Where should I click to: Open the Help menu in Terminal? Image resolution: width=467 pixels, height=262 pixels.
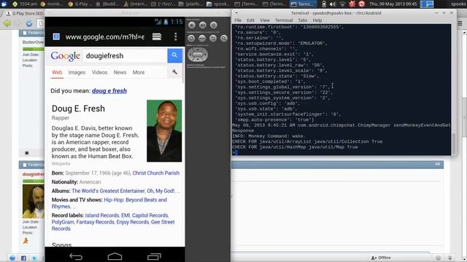(317, 20)
